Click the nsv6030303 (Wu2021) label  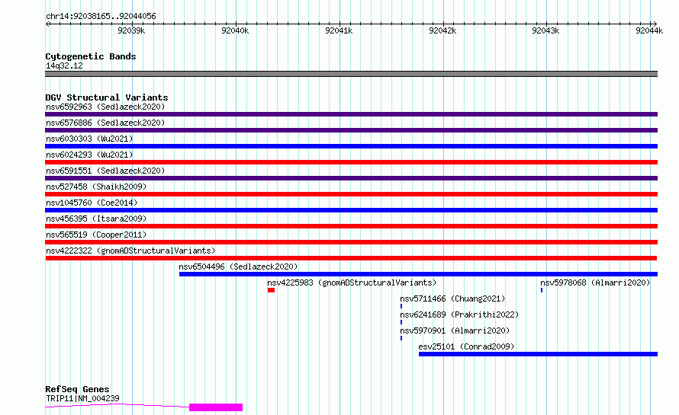tap(89, 139)
